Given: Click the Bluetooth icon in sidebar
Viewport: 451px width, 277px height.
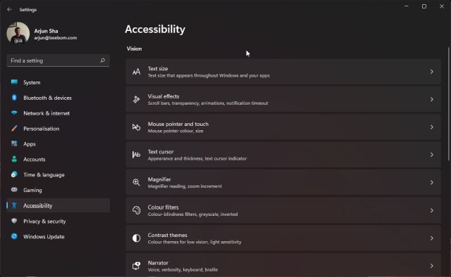Looking at the screenshot, I should [x=14, y=98].
